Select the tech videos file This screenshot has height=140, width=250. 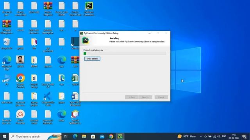7,98
